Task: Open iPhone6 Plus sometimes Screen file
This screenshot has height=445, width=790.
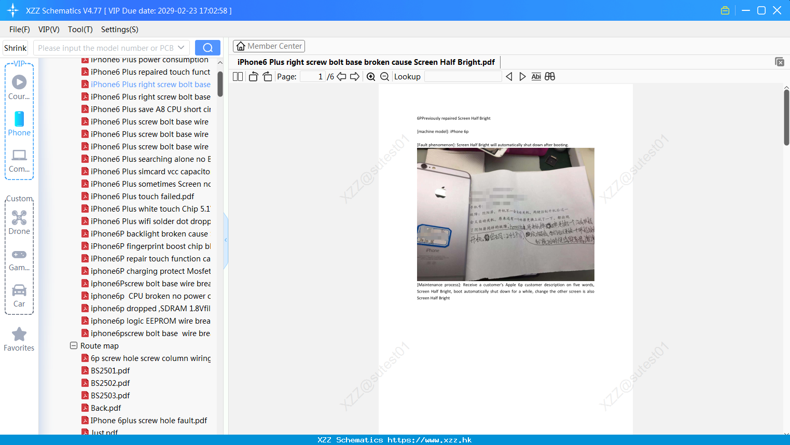Action: pos(146,184)
